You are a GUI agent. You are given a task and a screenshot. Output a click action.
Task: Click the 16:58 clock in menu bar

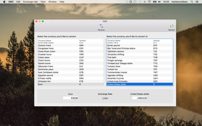(x=166, y=2)
